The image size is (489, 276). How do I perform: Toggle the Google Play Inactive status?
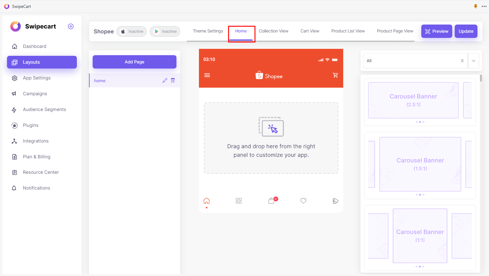(165, 31)
